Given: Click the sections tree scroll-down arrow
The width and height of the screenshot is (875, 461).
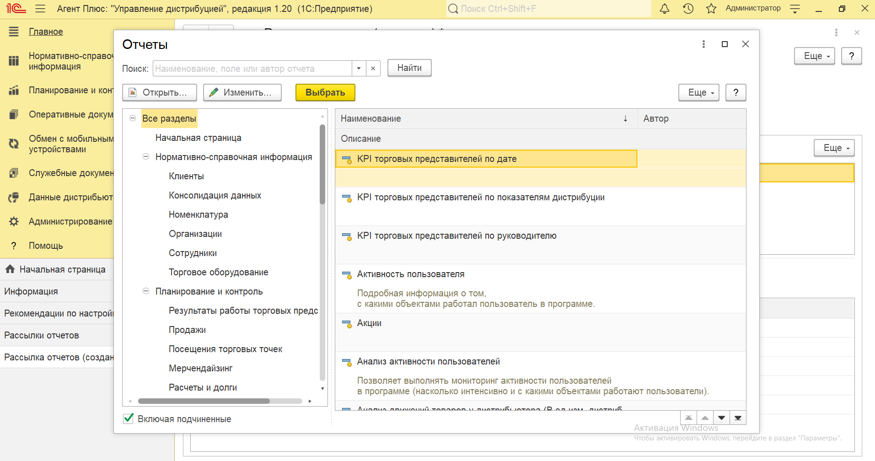Looking at the screenshot, I should pos(322,388).
